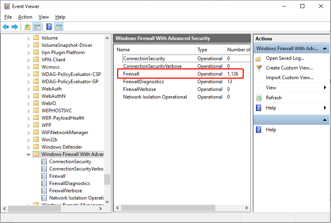Select WER-PayloadHealth in the tree

tap(63, 118)
